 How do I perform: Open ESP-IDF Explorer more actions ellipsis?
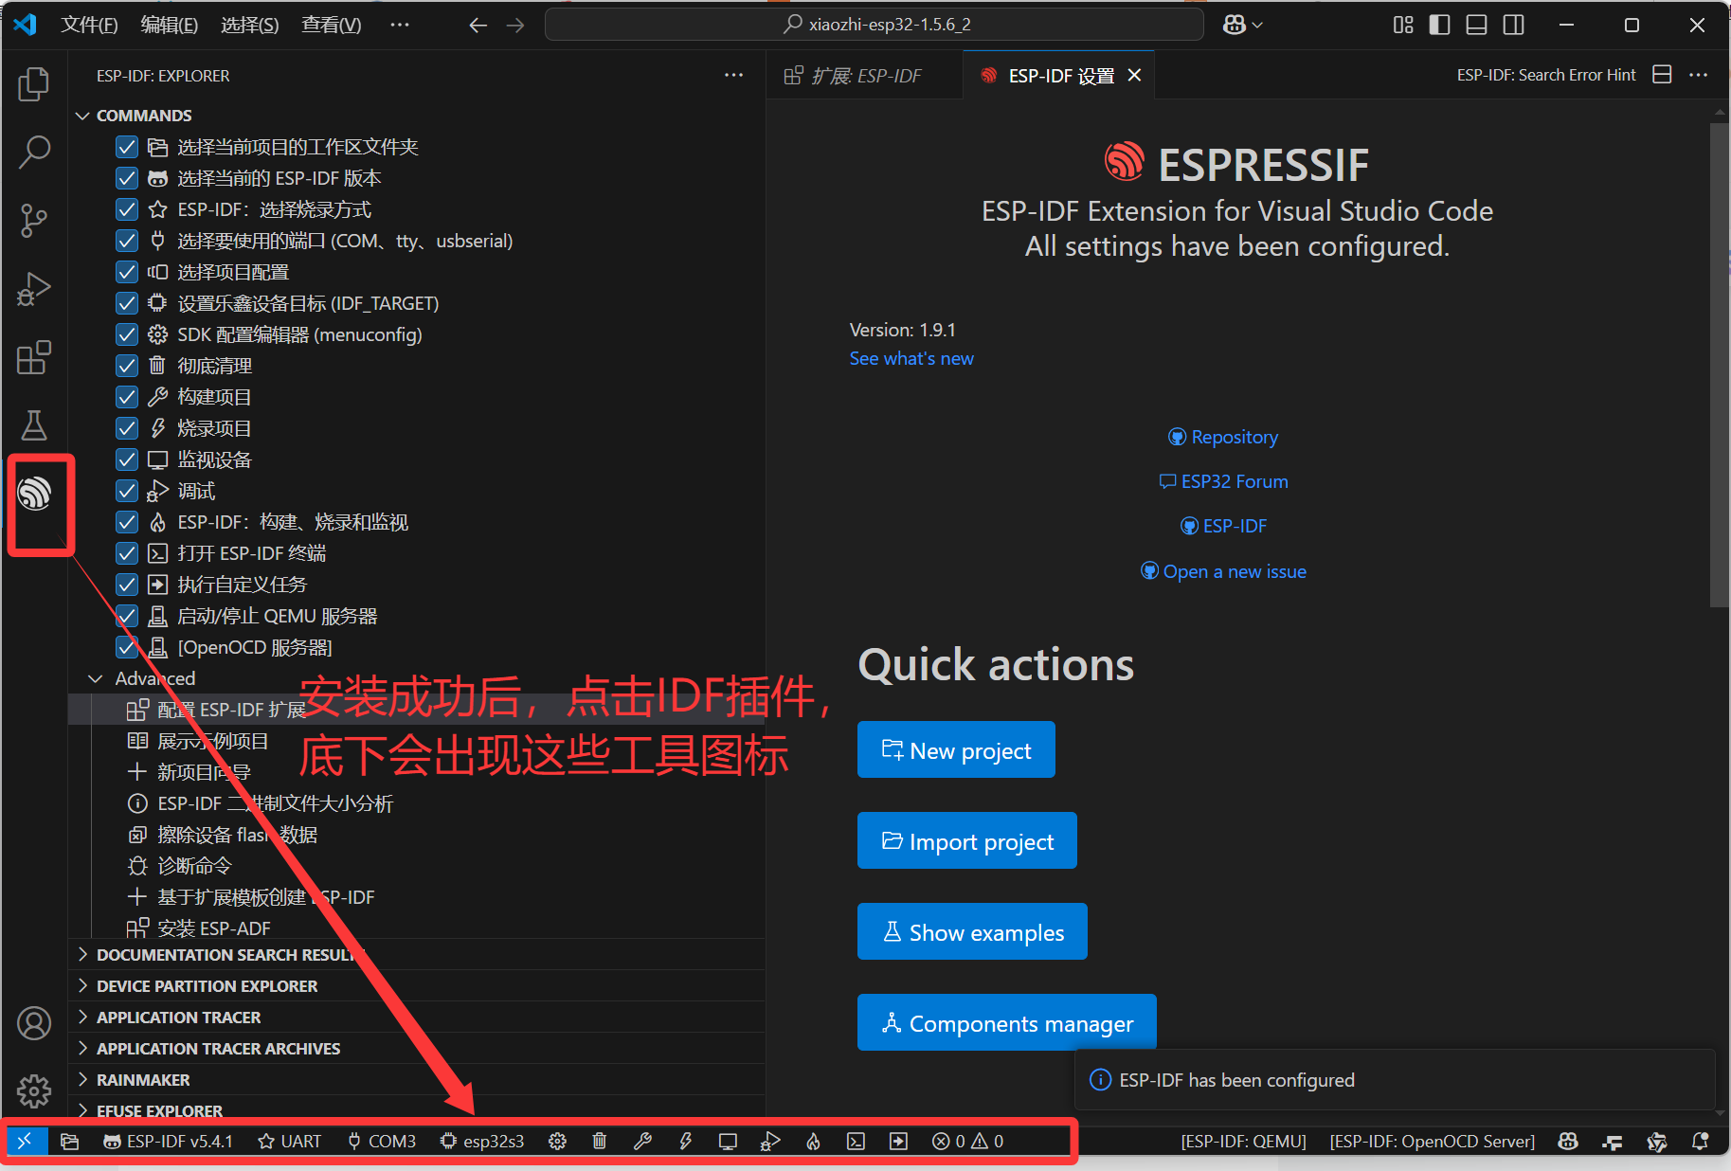tap(733, 75)
